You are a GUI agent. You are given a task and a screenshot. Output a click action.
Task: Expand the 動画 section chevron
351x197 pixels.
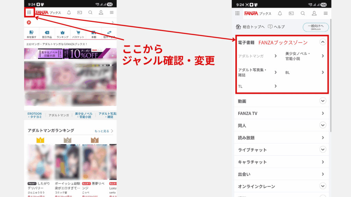point(323,101)
